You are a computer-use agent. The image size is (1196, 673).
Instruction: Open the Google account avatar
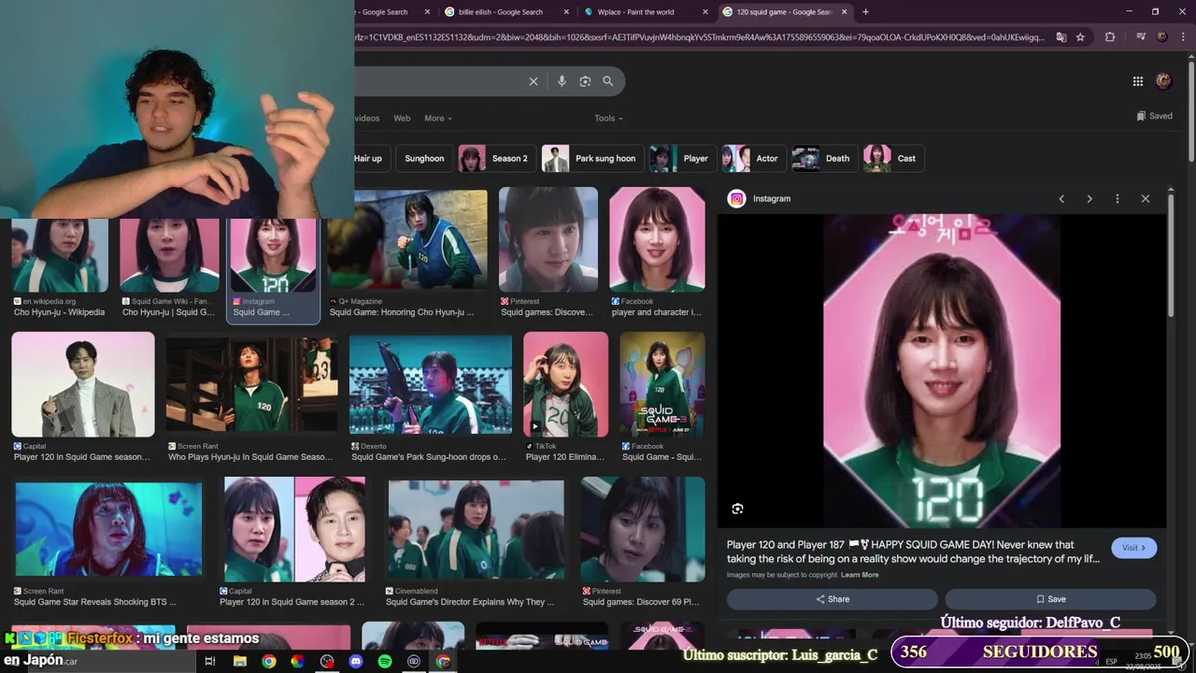[1163, 81]
